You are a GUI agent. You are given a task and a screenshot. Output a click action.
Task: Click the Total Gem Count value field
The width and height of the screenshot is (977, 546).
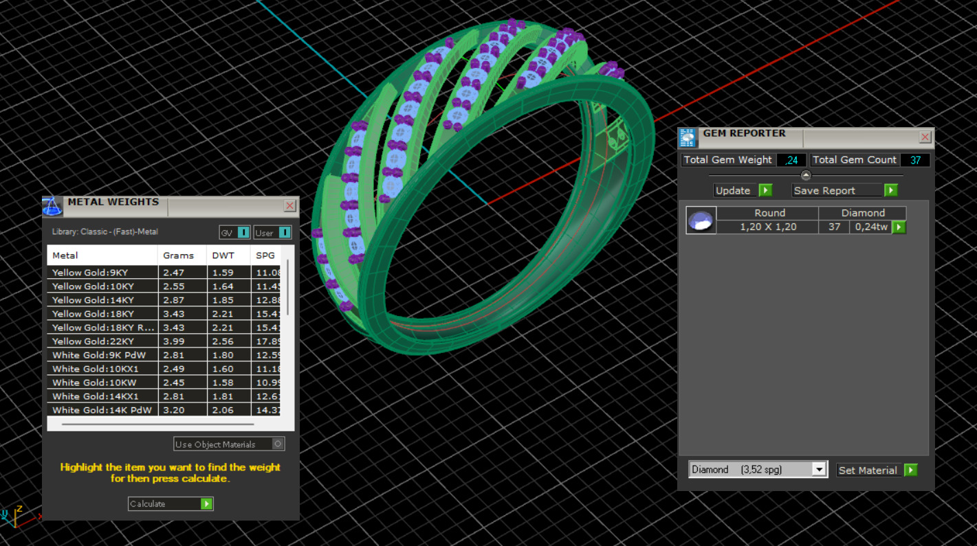(x=915, y=160)
